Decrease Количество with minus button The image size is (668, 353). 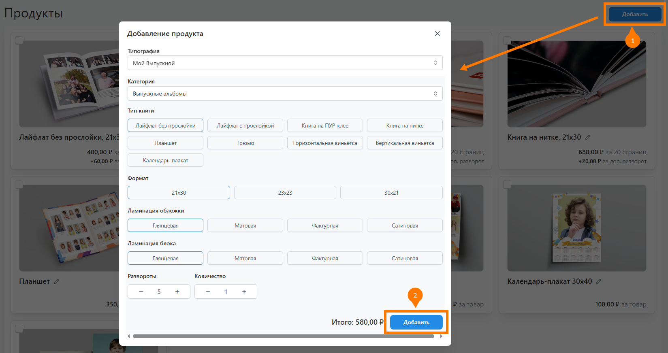click(208, 292)
